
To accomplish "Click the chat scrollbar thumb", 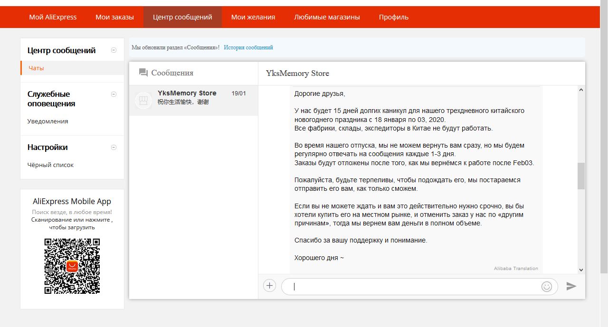I will 581,176.
